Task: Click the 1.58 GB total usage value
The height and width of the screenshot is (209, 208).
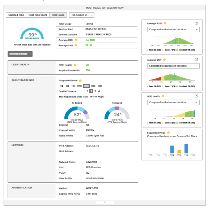Action: pyautogui.click(x=89, y=23)
